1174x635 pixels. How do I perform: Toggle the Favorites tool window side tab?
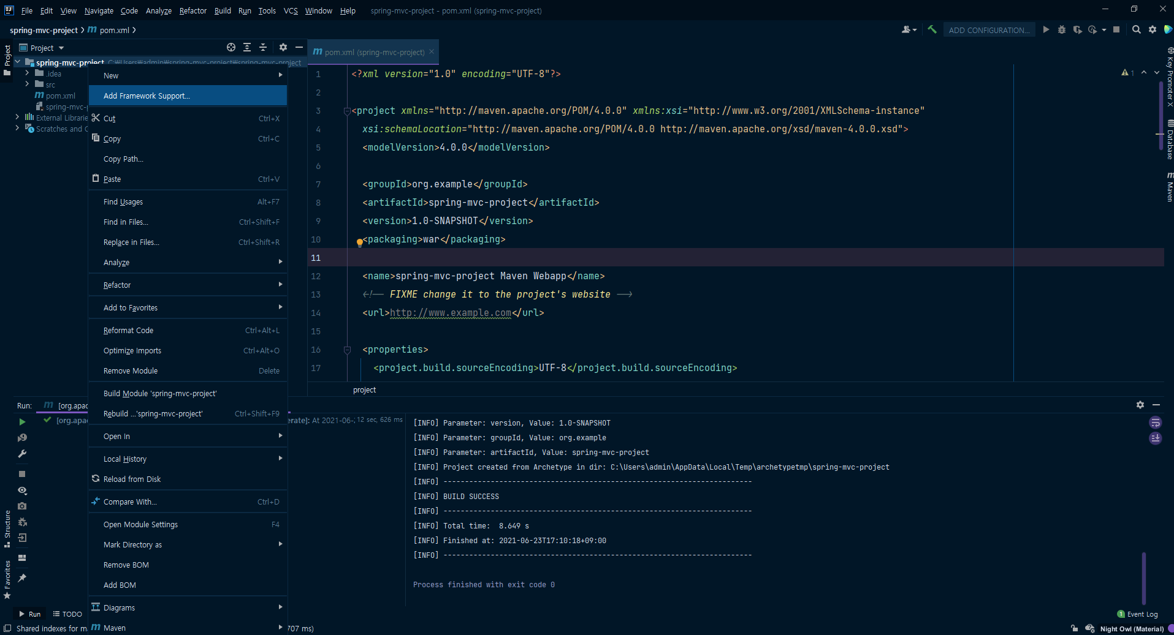tap(7, 580)
